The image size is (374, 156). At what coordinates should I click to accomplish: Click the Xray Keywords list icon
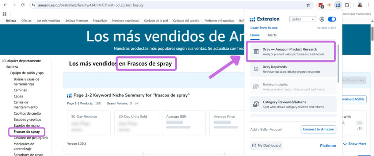[x=256, y=69]
